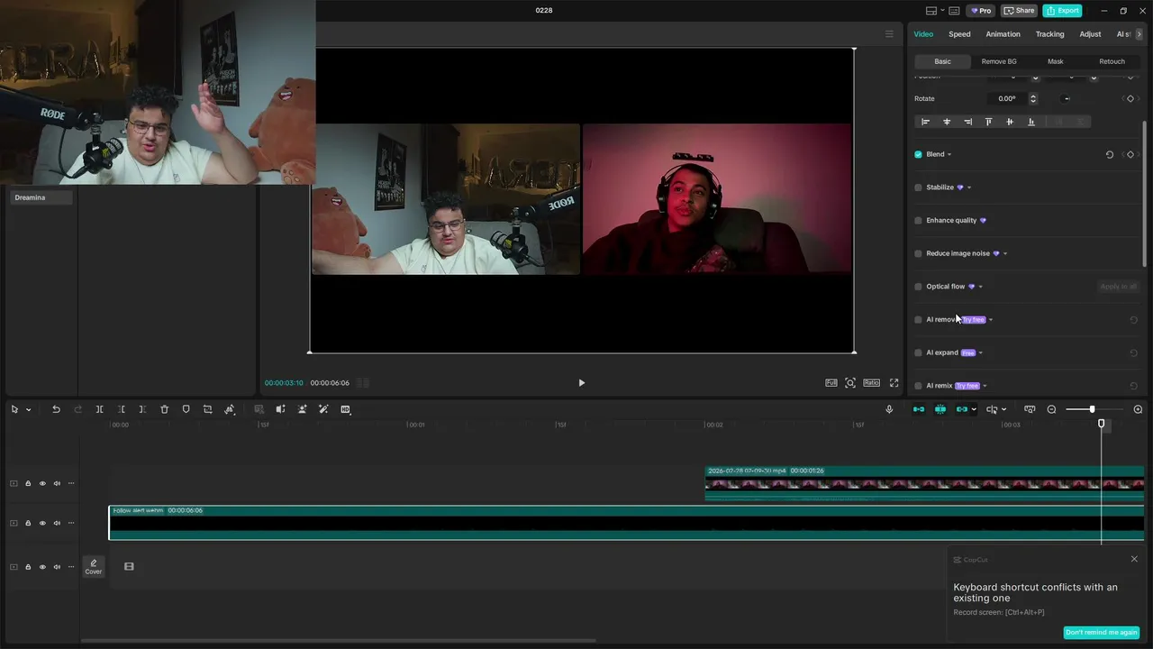
Task: Align clip to horizontal center
Action: [947, 122]
